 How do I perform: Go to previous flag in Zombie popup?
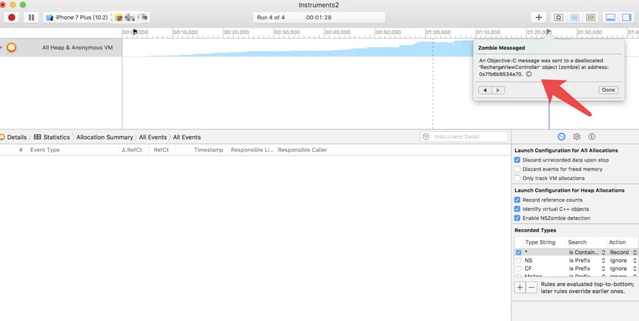tap(485, 90)
